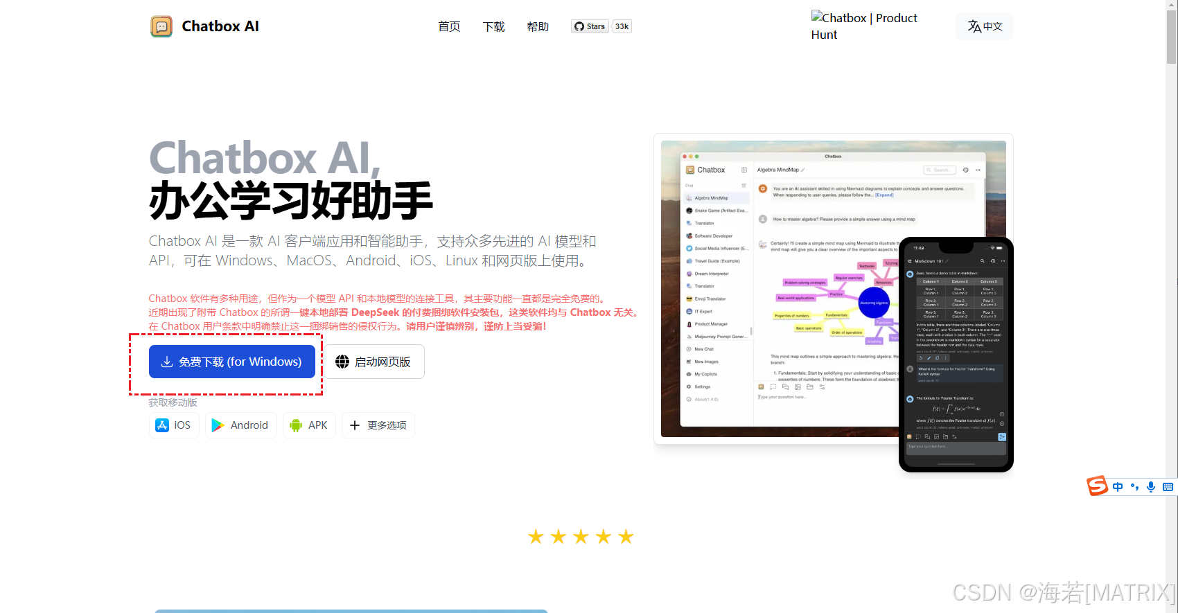This screenshot has height=613, width=1178.
Task: Click 免费下载 (for Windows) button
Action: click(232, 362)
